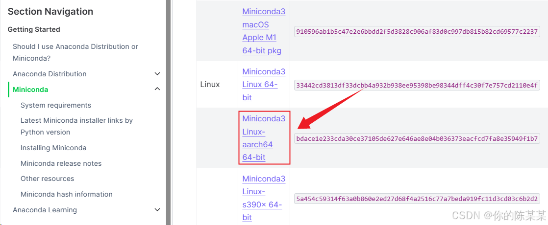The width and height of the screenshot is (548, 225).
Task: Click the hash starting with bdace1e233cd
Action: (x=417, y=139)
